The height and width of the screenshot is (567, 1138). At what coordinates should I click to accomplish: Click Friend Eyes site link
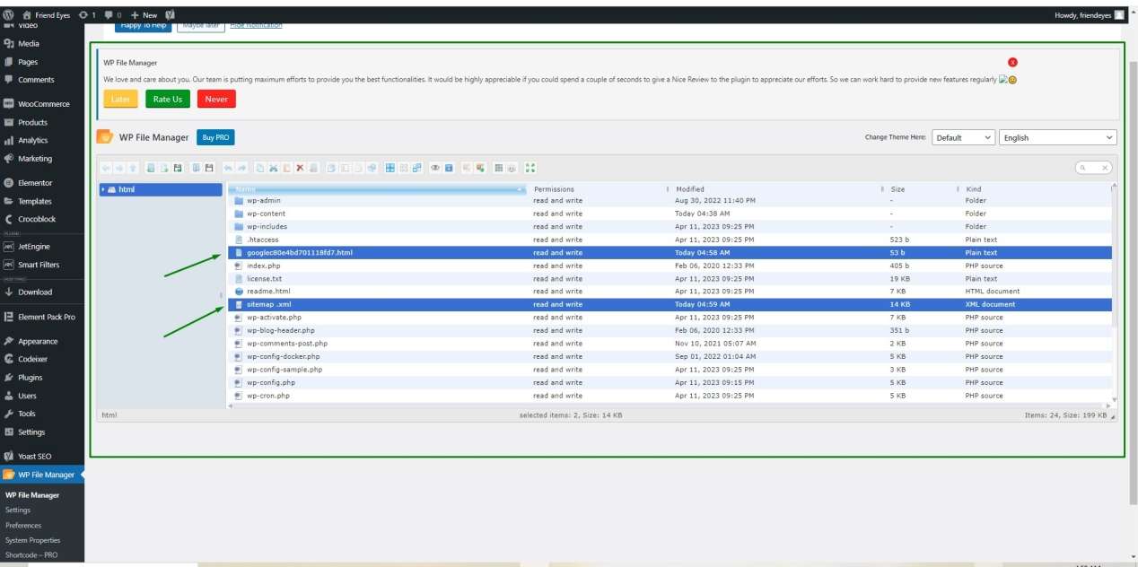click(48, 14)
